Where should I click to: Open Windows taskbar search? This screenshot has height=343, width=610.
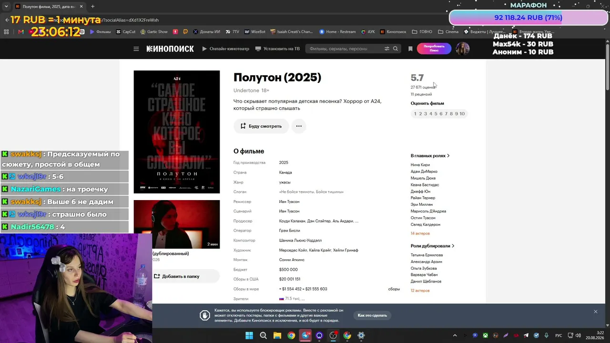point(263,335)
